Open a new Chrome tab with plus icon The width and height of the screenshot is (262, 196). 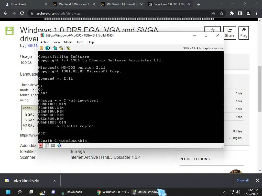pyautogui.click(x=199, y=4)
